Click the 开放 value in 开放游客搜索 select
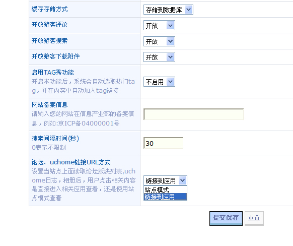Viewport: 293px width, 246px height. point(152,41)
